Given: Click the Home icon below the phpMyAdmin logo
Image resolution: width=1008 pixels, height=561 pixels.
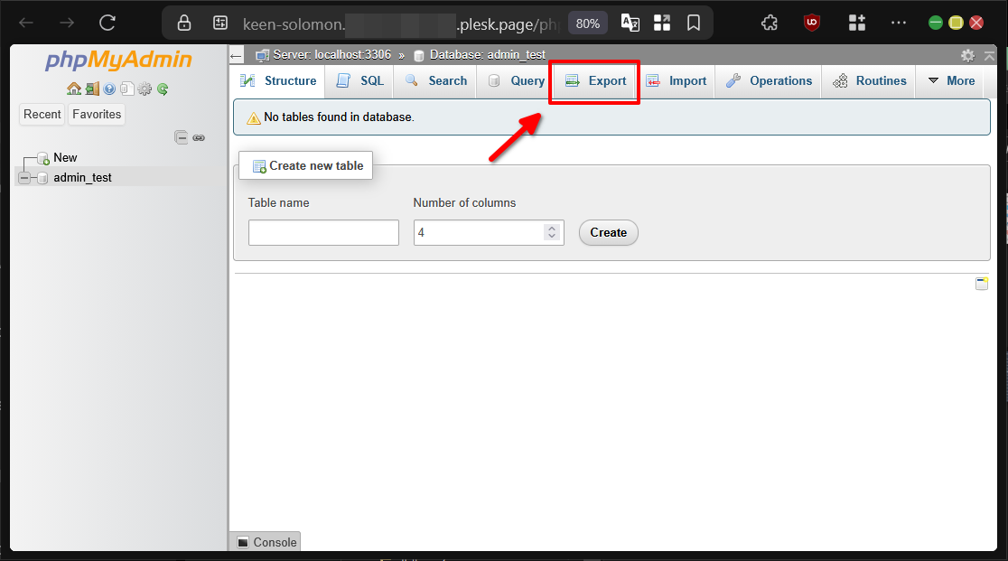Looking at the screenshot, I should [x=73, y=89].
